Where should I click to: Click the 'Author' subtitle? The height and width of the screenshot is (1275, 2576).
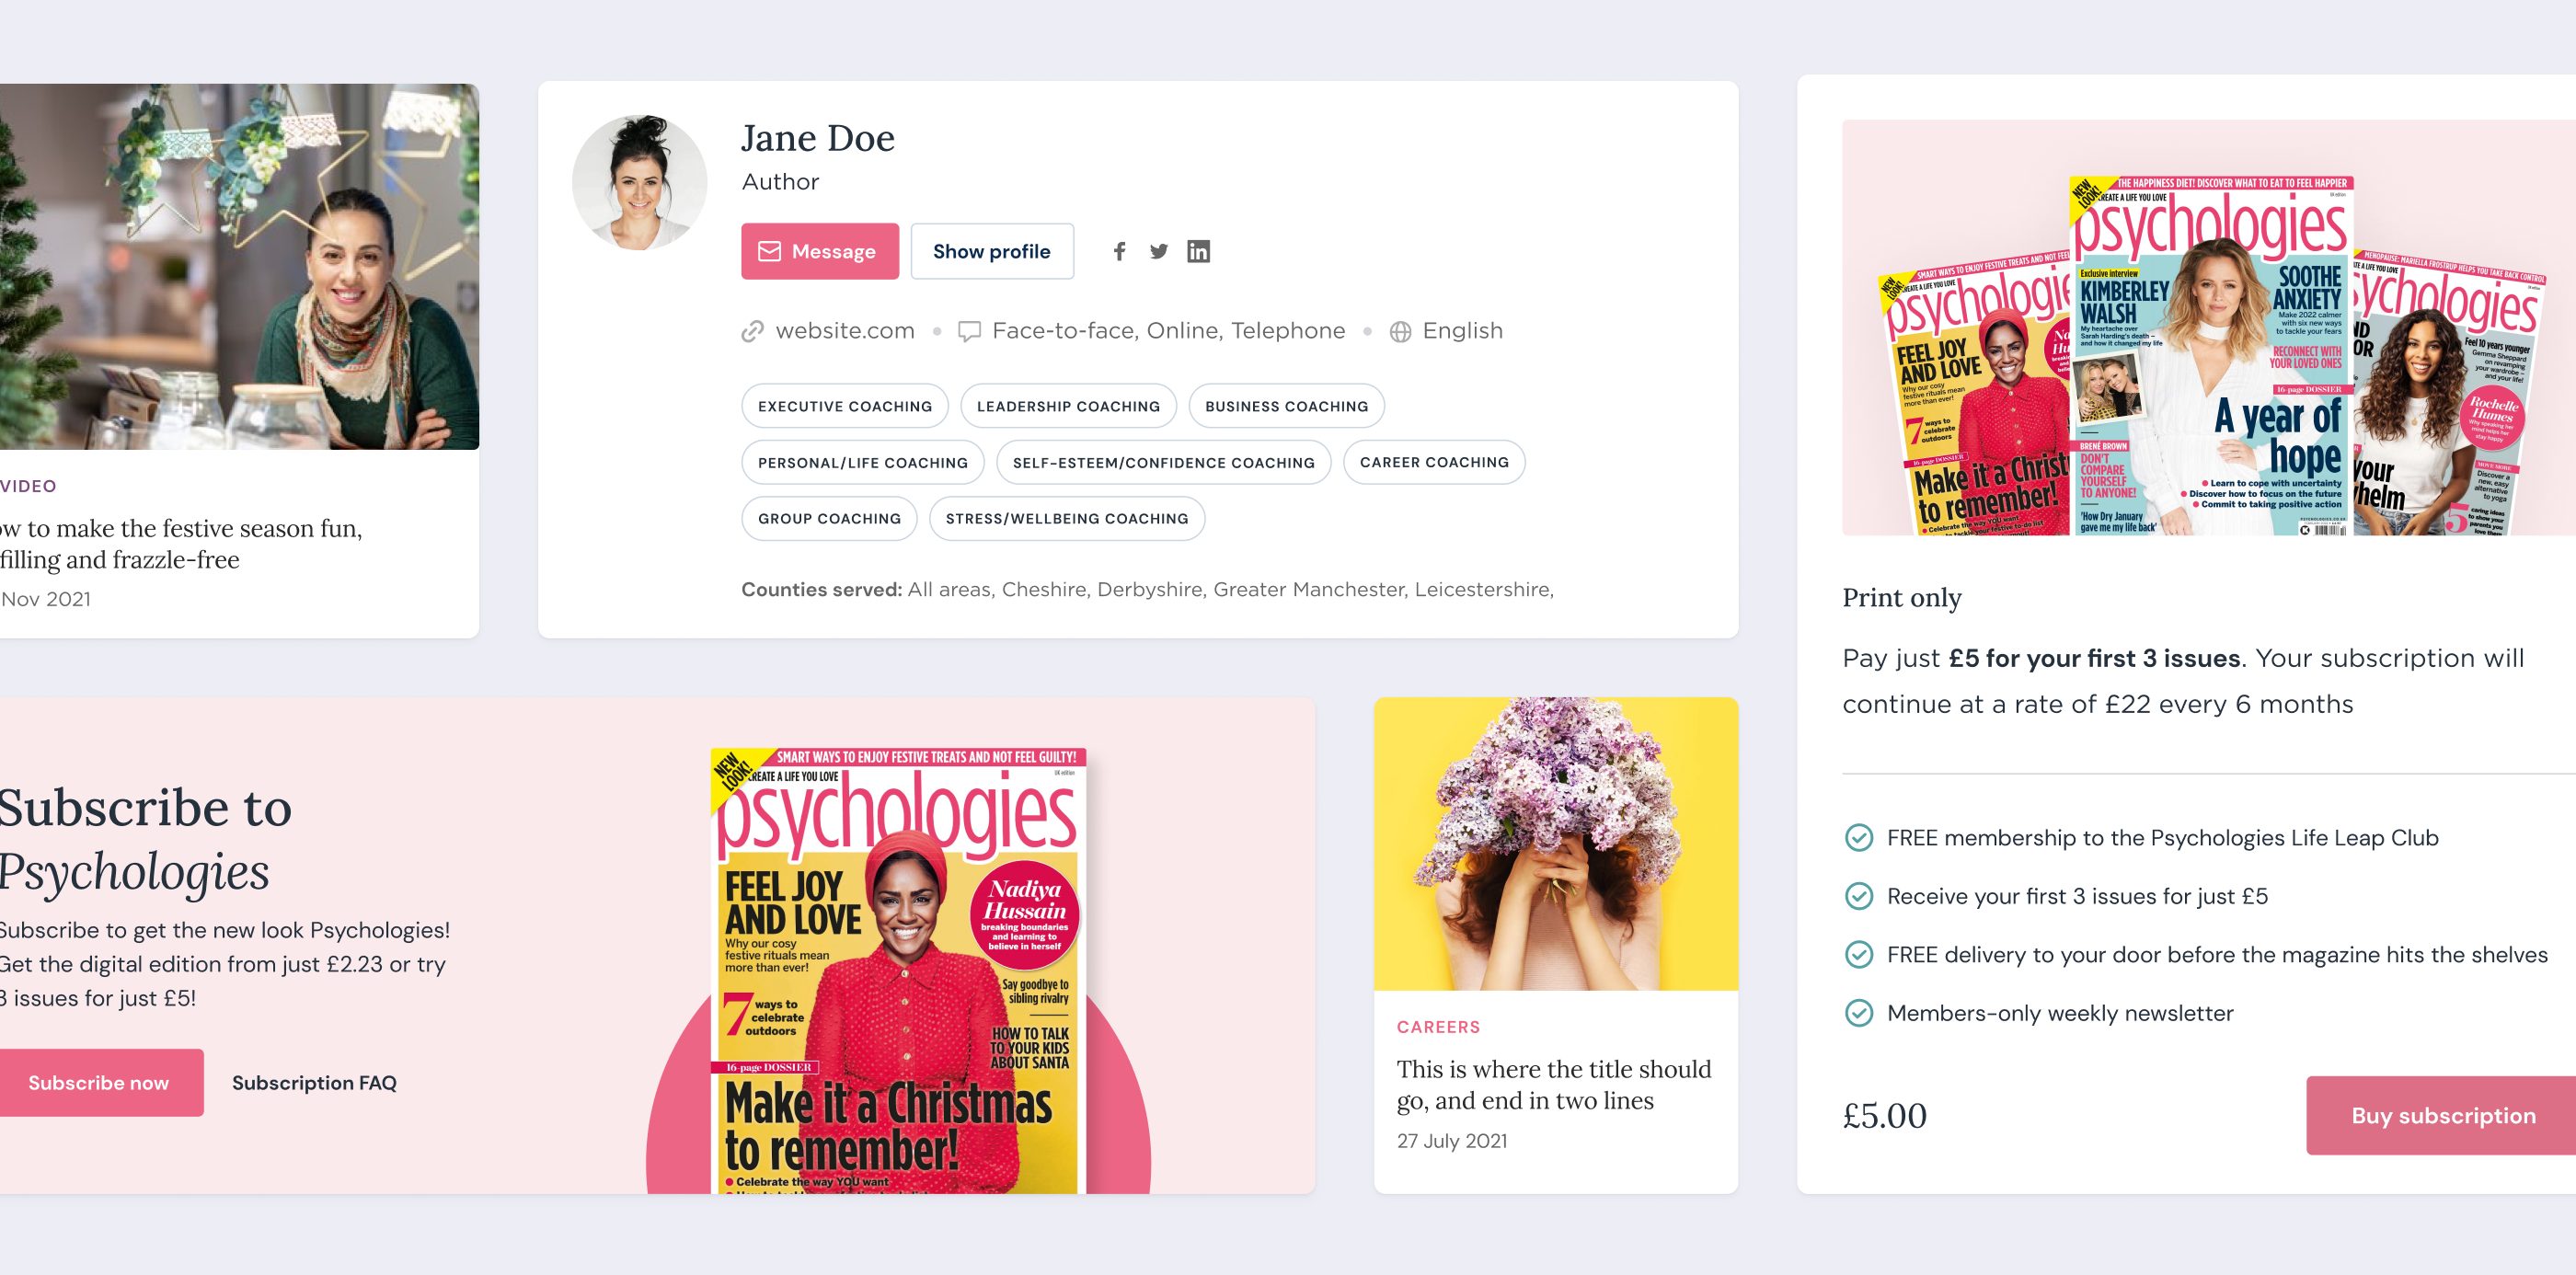coord(780,182)
